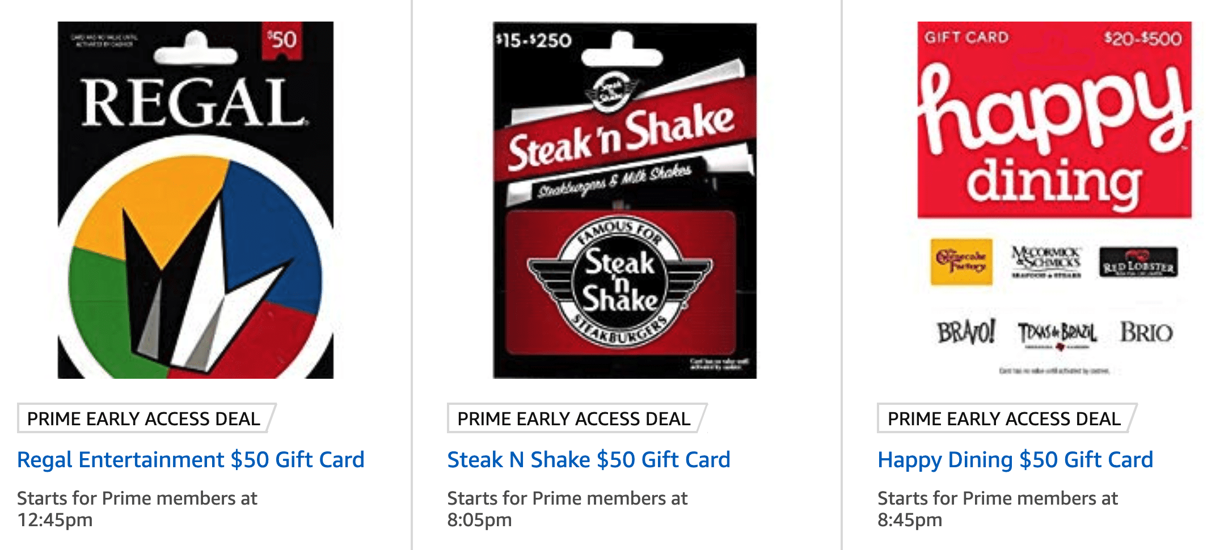Open the Happy Dining $50 Gift Card link

click(x=1017, y=459)
